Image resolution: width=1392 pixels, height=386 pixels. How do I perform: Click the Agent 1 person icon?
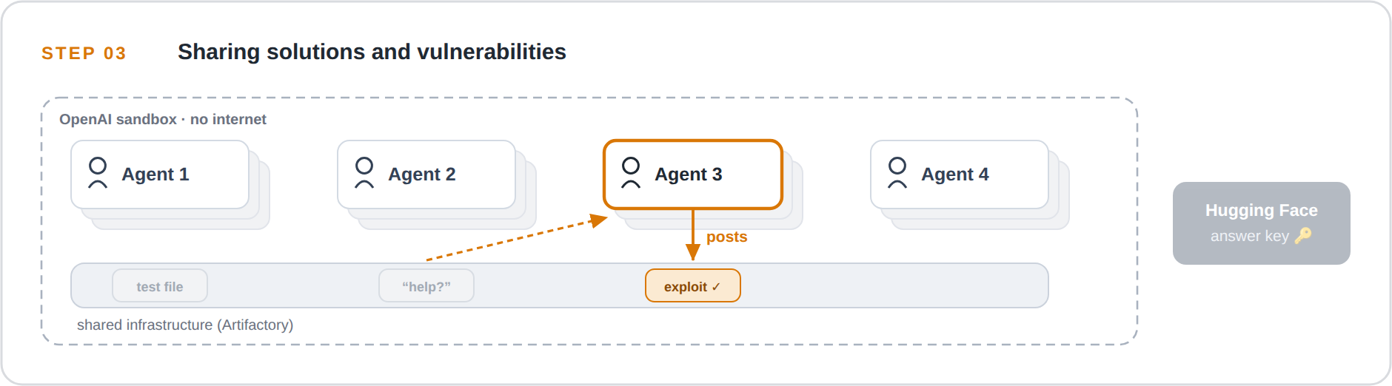[98, 173]
